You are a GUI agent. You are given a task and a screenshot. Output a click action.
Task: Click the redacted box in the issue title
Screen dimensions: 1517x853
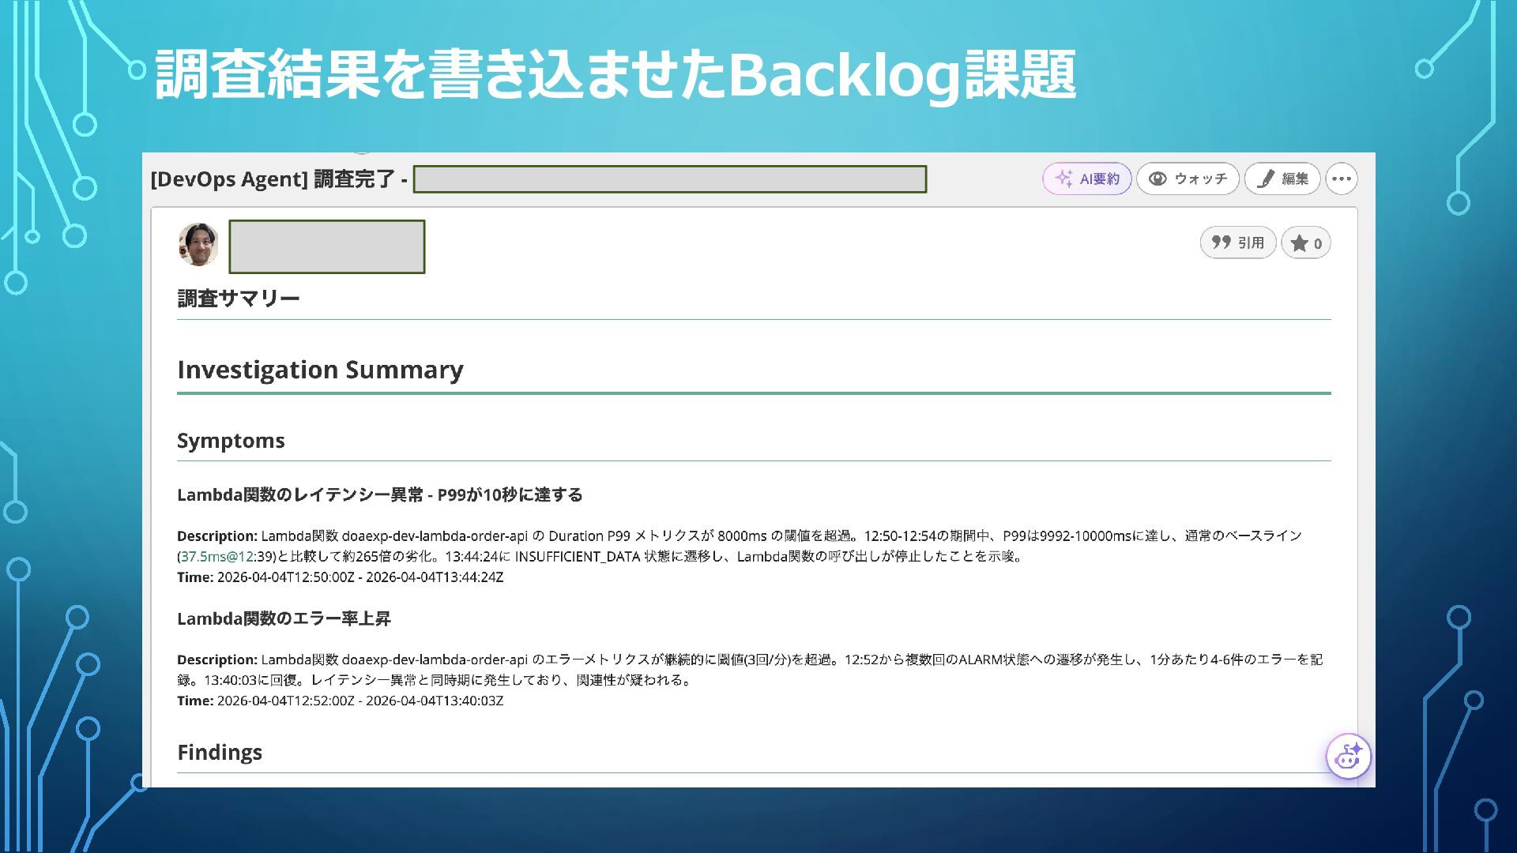pyautogui.click(x=669, y=179)
